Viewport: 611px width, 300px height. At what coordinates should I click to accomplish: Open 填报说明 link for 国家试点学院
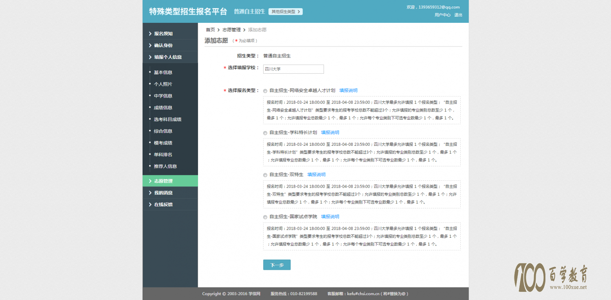coord(330,217)
